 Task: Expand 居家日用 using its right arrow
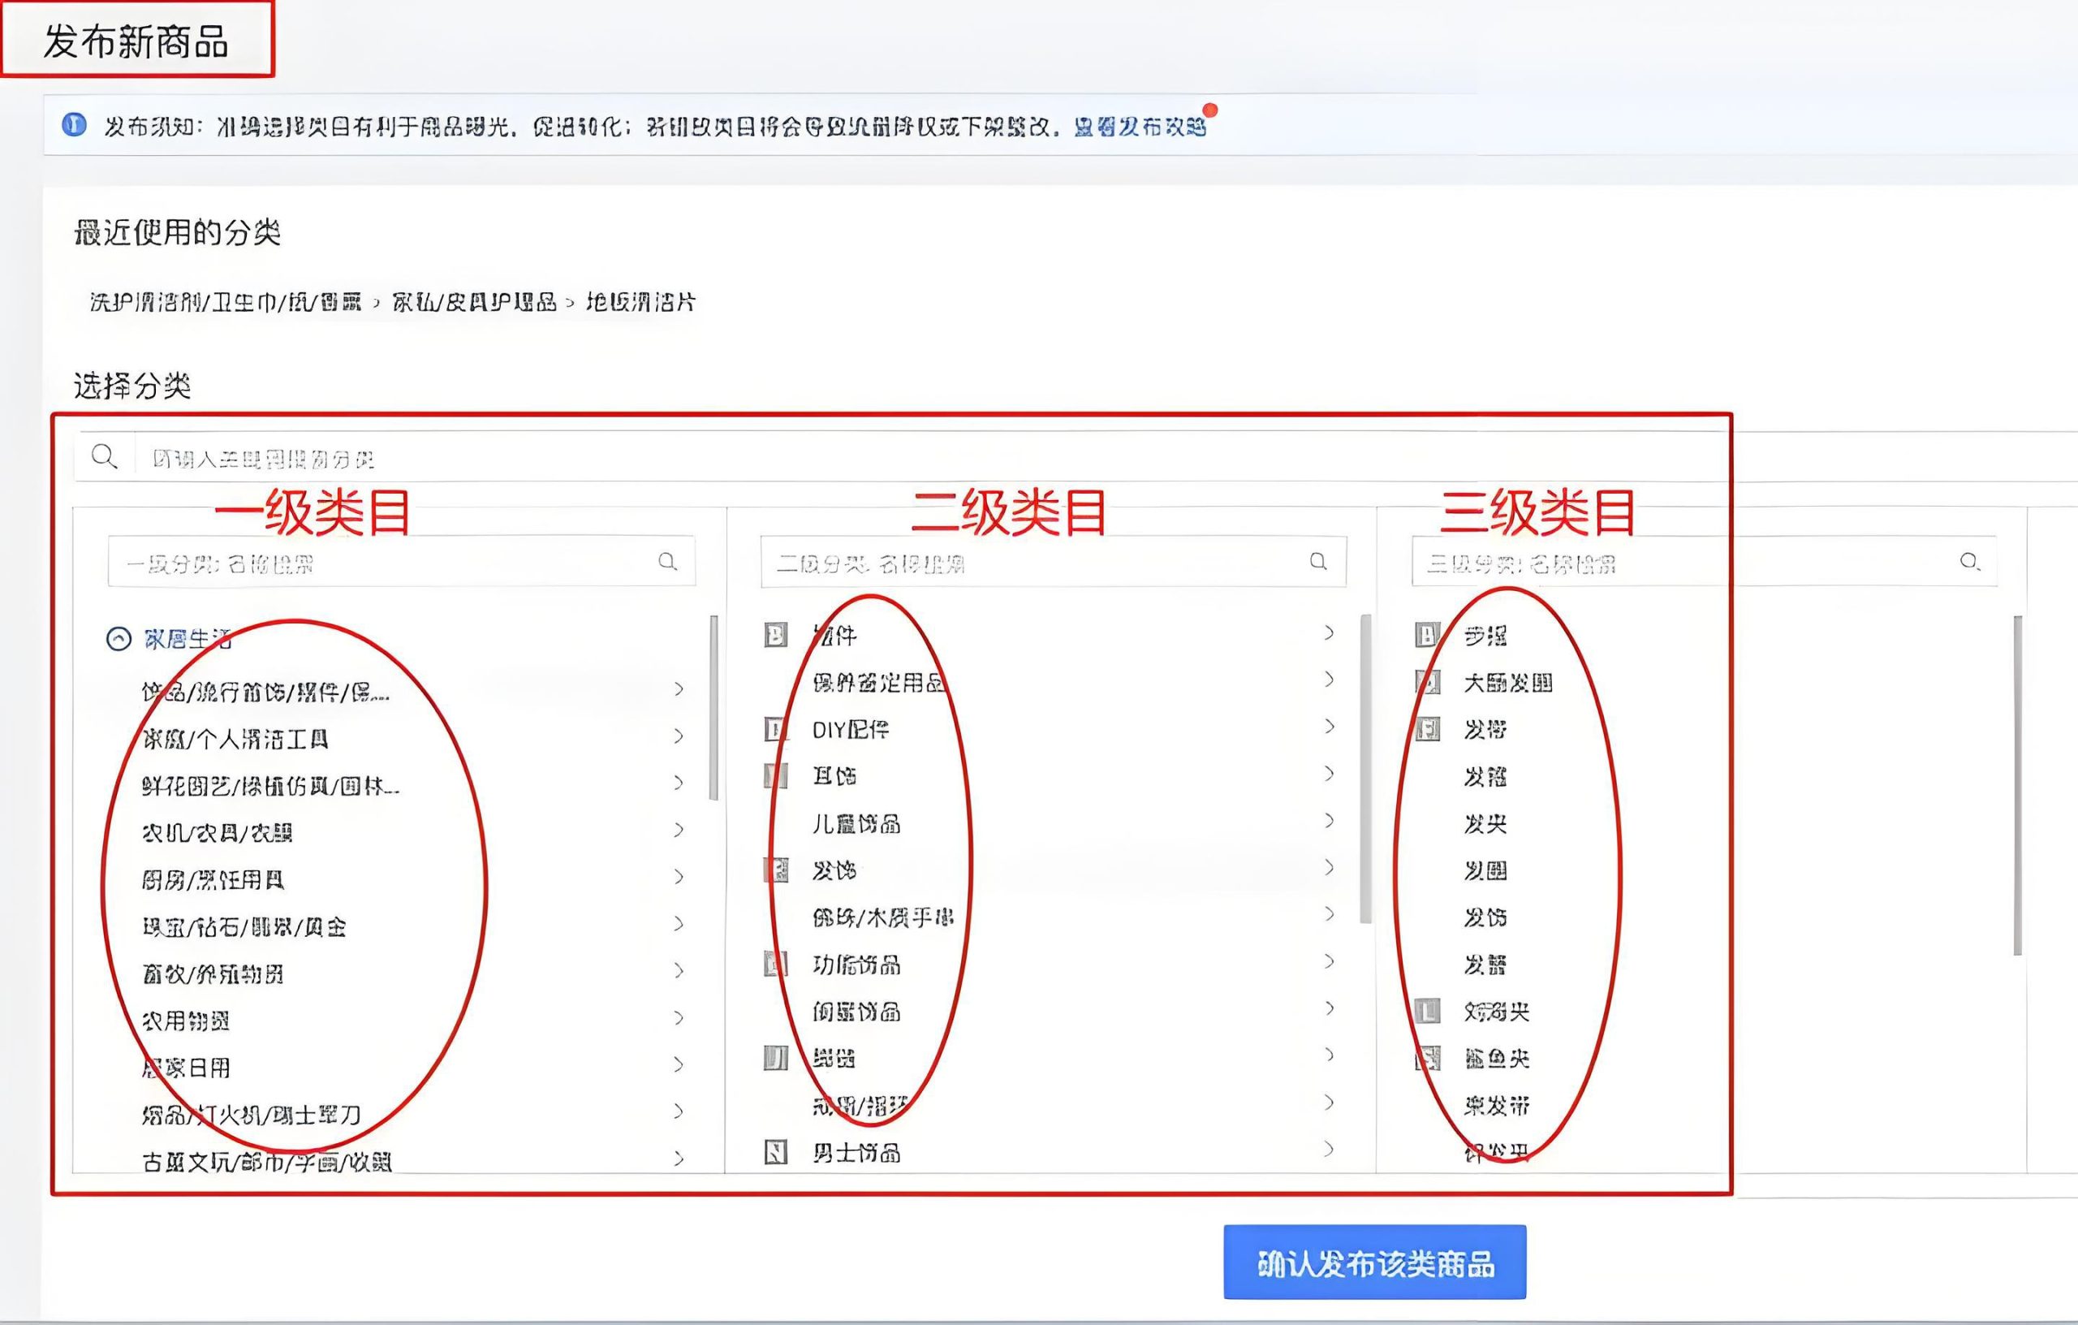click(679, 1064)
